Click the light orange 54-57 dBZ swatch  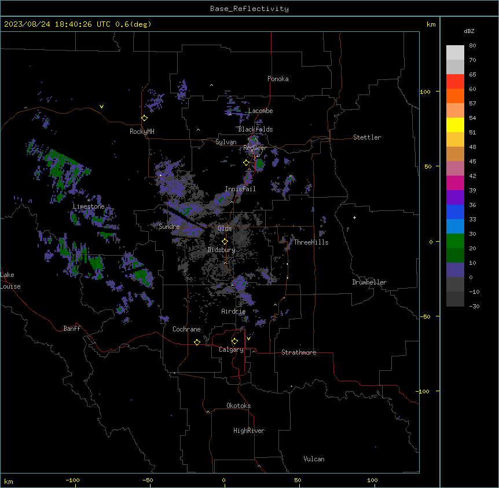point(455,111)
